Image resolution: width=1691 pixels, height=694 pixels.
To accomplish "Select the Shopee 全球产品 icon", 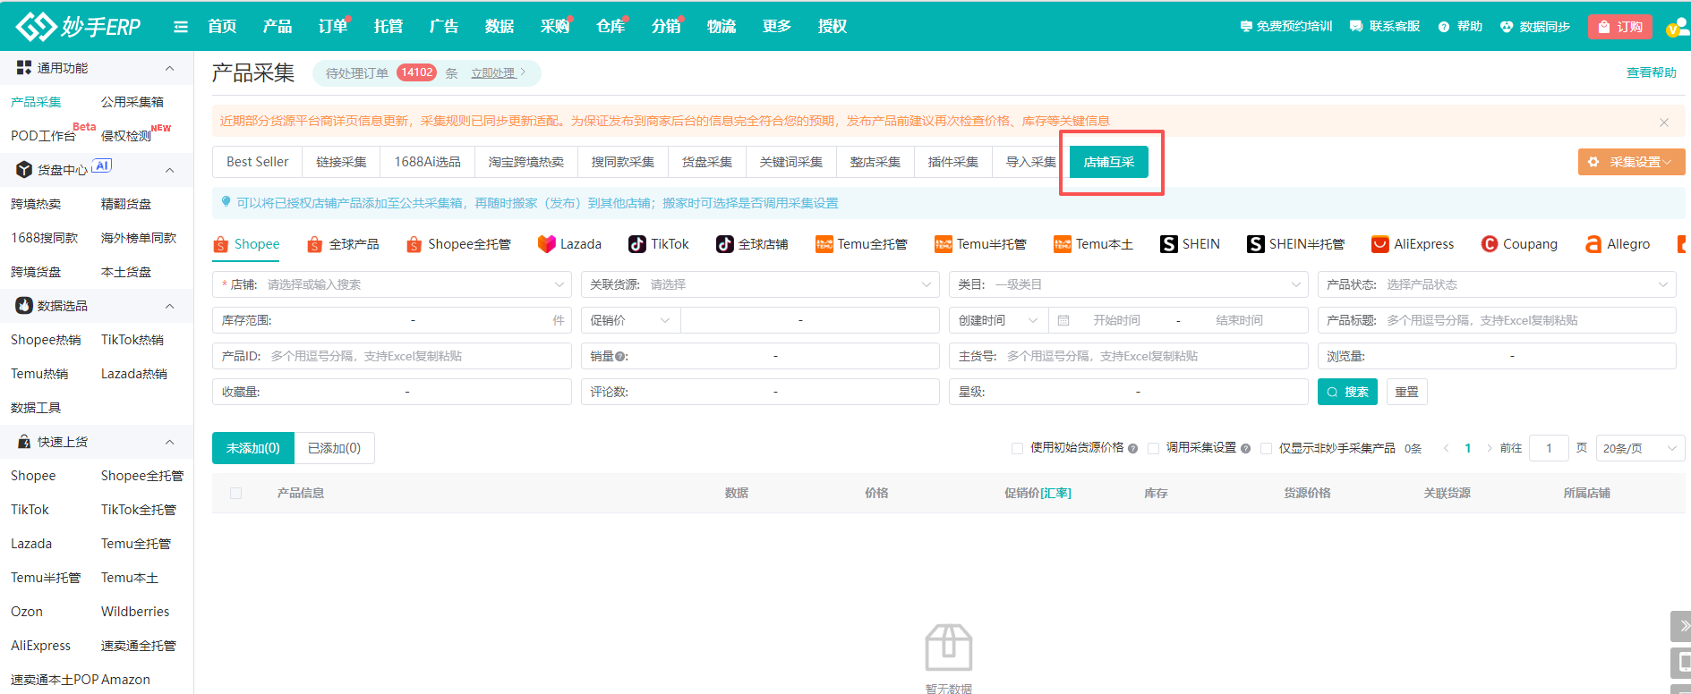I will coord(314,244).
